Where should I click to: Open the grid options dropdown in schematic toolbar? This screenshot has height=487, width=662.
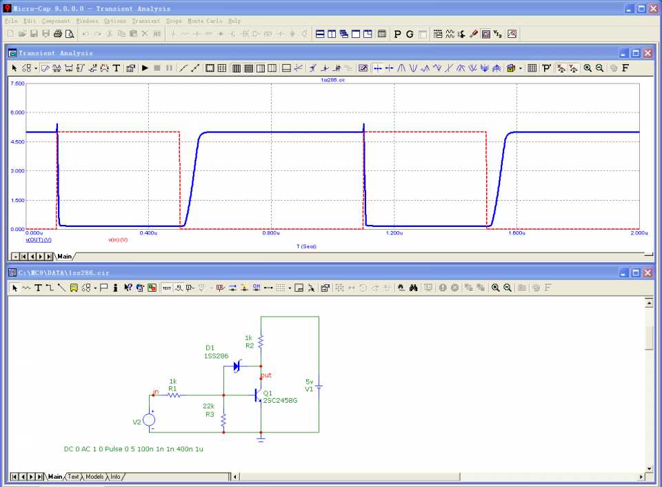tap(290, 288)
